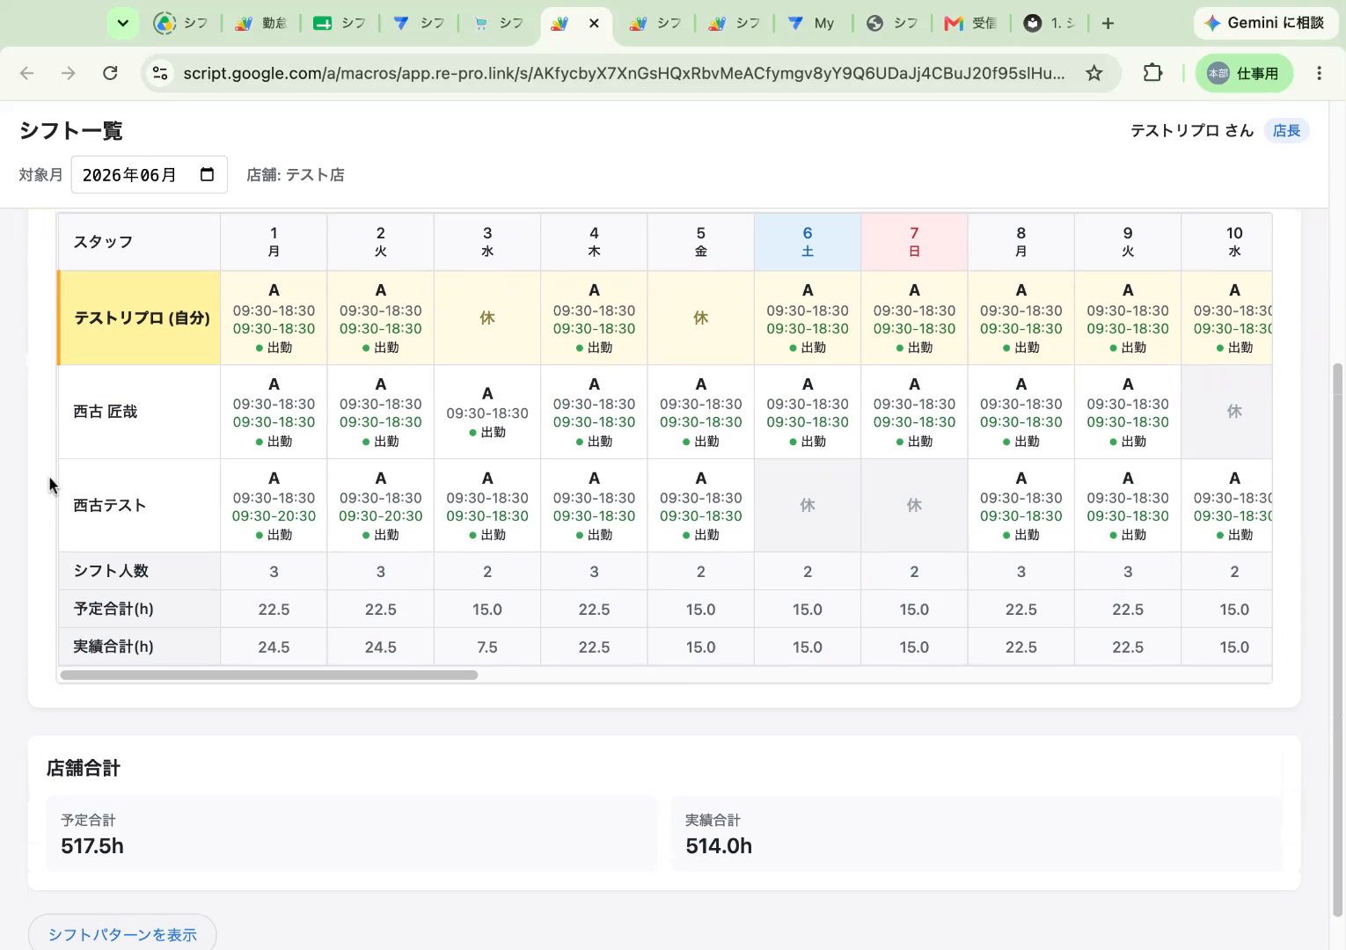1346x950 pixels.
Task: Click the シフトパターンを表示 button
Action: click(x=122, y=934)
